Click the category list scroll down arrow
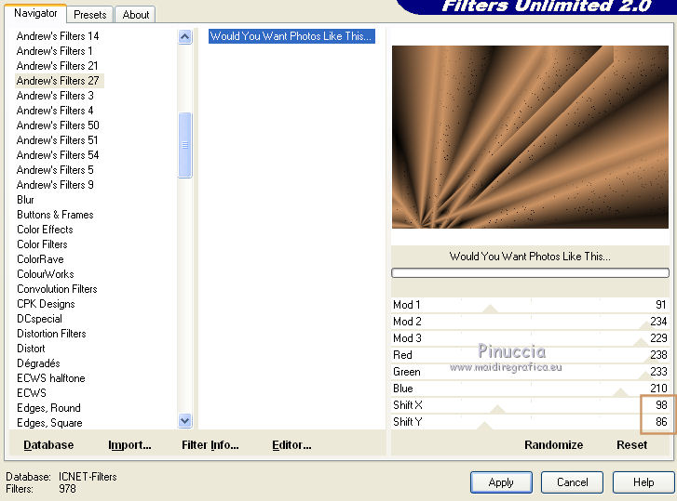Image resolution: width=677 pixels, height=501 pixels. (184, 420)
